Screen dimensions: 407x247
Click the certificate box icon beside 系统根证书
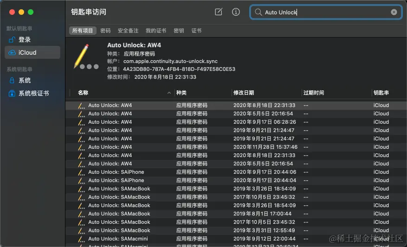(12, 93)
